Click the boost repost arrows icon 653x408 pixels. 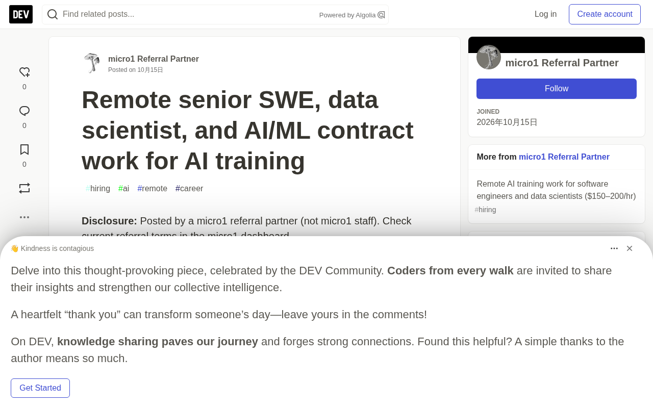pyautogui.click(x=24, y=188)
